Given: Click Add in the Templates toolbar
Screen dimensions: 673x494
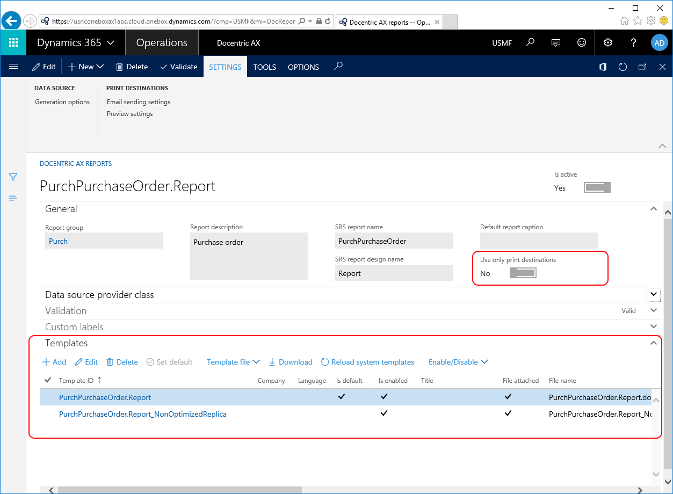Looking at the screenshot, I should (54, 362).
